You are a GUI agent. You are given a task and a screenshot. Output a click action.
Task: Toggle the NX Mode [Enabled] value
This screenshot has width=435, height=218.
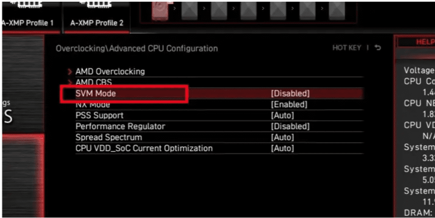click(x=289, y=104)
